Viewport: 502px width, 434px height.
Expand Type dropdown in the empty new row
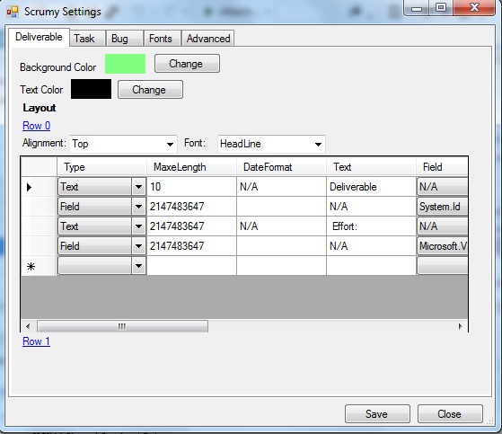(138, 266)
